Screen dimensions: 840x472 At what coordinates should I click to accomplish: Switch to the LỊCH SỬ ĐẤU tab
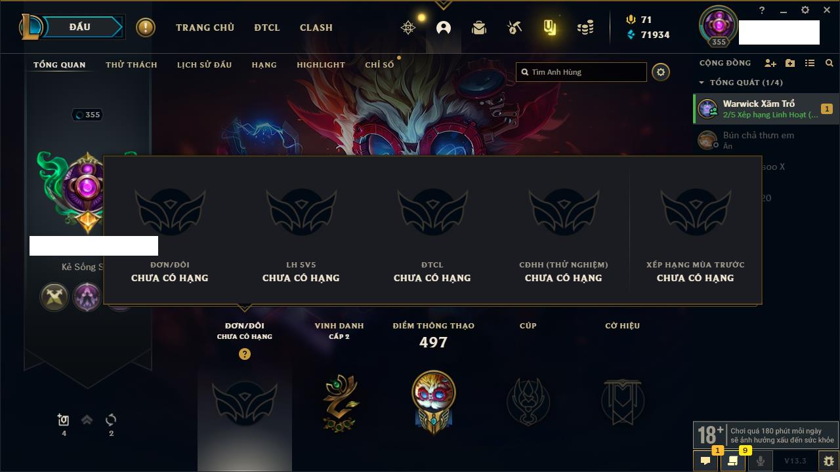click(x=204, y=65)
